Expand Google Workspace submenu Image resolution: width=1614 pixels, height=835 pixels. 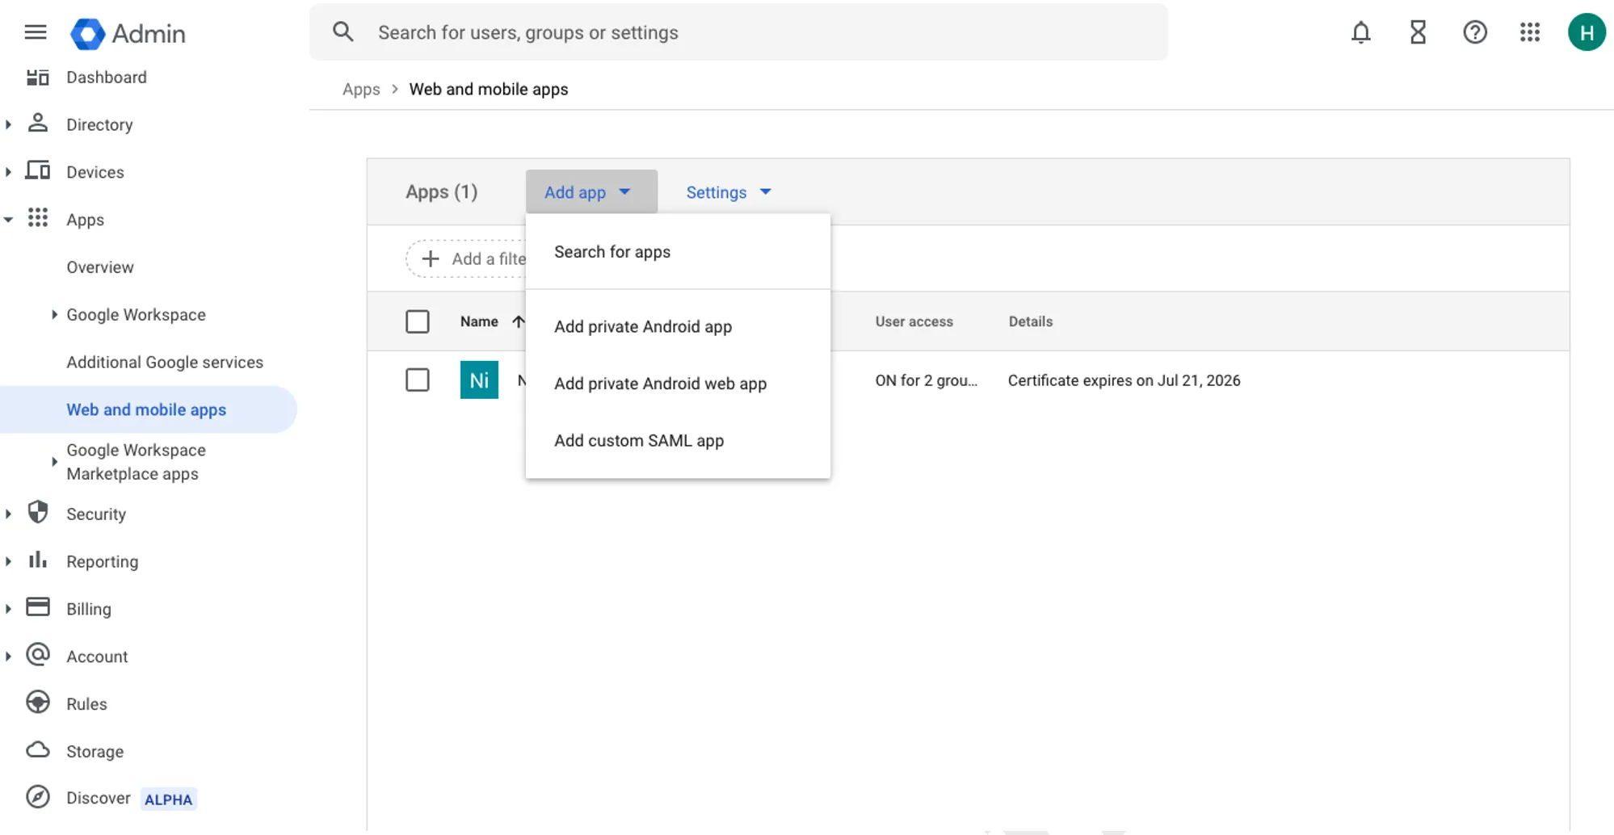[x=54, y=315]
